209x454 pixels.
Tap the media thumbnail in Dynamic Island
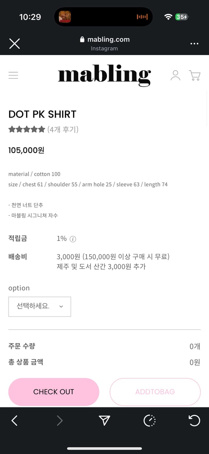65,17
